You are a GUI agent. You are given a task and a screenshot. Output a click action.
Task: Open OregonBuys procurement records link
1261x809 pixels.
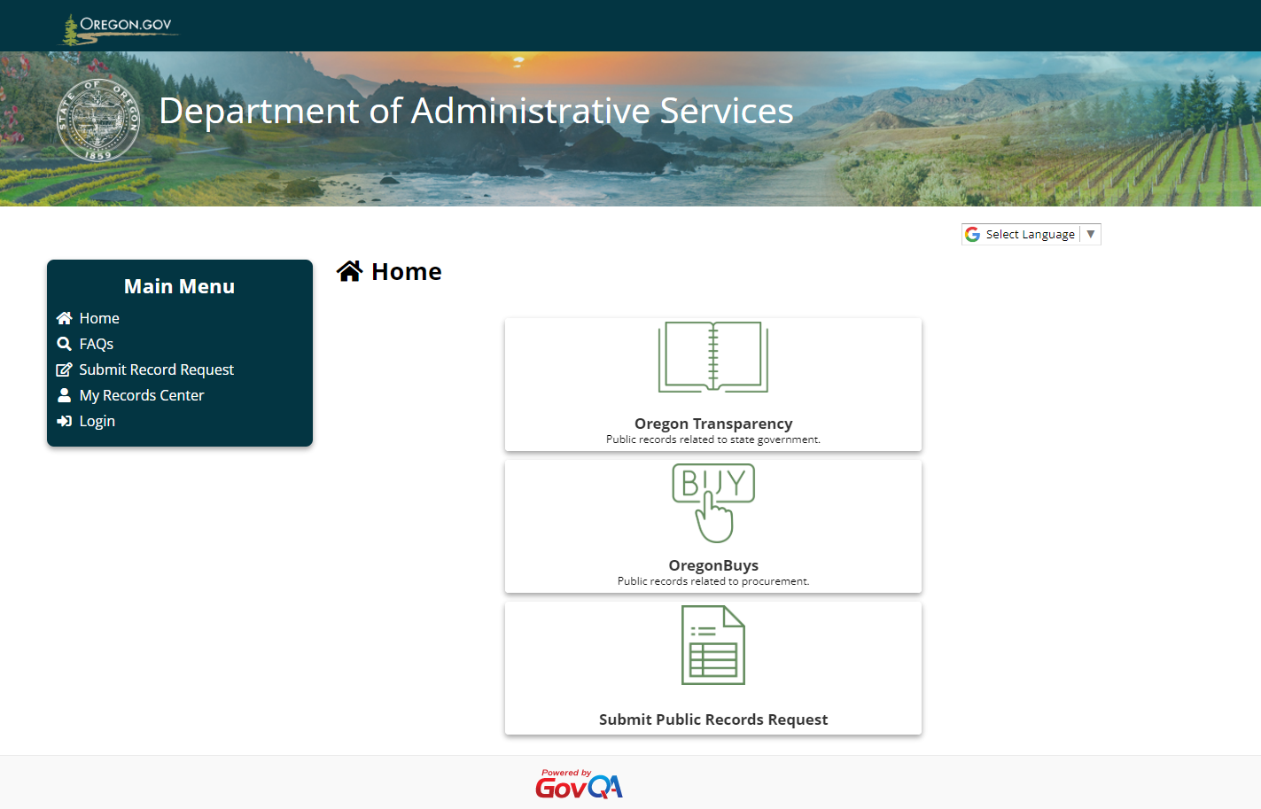pos(713,565)
